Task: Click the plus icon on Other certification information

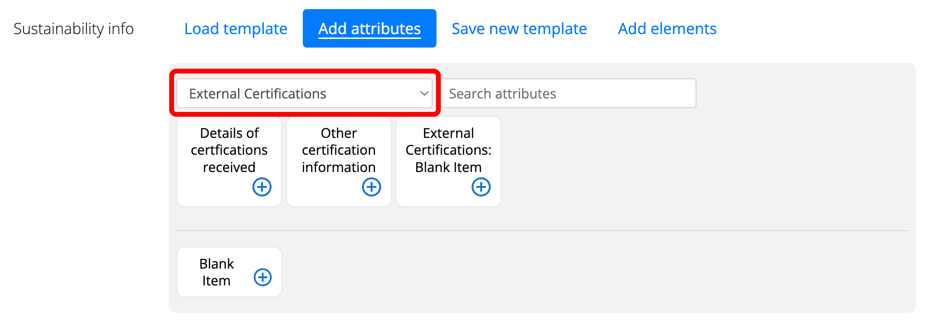Action: (x=372, y=187)
